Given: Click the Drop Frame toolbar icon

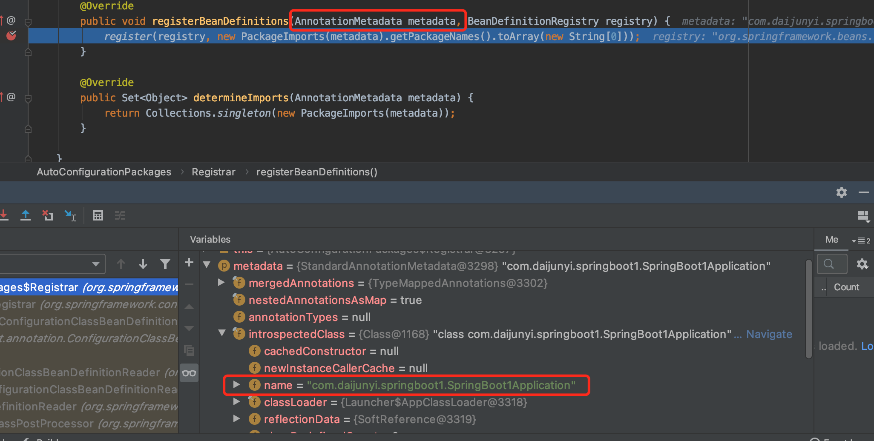Looking at the screenshot, I should click(48, 215).
